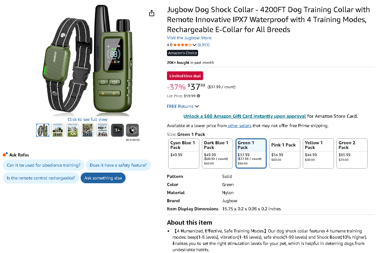Expand the rating breakdown chevron
This screenshot has height=253, width=376.
click(194, 45)
